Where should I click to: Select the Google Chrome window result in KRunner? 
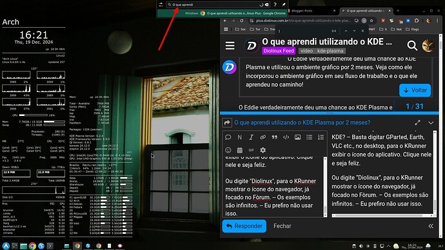tap(222, 13)
